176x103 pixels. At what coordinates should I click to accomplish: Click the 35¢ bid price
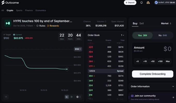click(x=91, y=76)
